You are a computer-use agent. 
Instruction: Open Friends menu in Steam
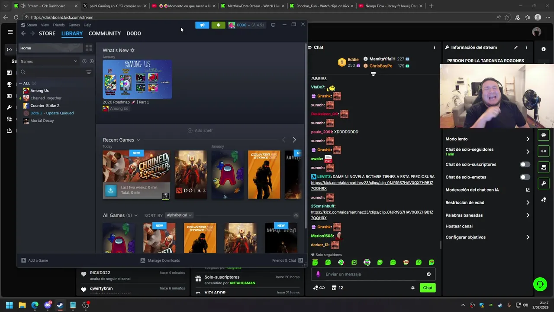[59, 25]
